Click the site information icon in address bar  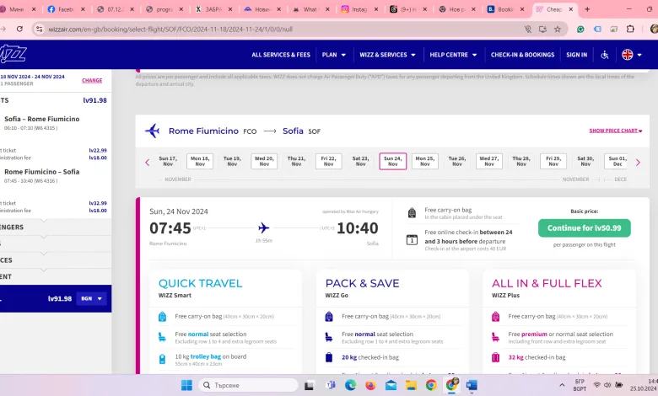tap(39, 29)
